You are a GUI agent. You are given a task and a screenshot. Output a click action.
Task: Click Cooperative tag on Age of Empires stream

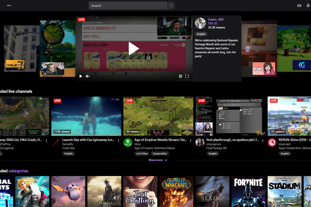pos(160,154)
